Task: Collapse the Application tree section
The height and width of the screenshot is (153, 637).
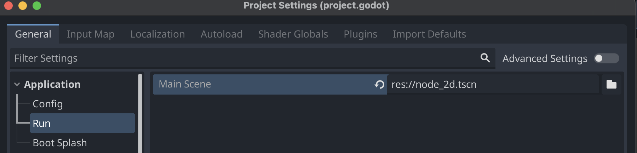Action: click(17, 84)
